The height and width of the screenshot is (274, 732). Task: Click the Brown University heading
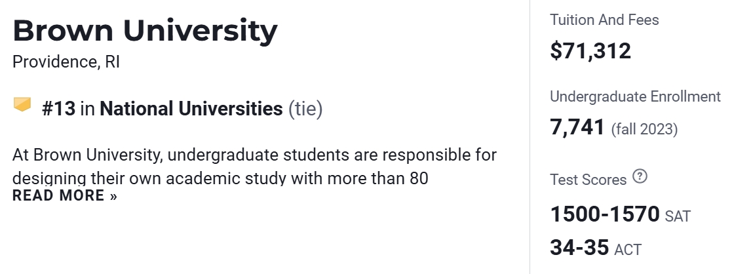pyautogui.click(x=145, y=30)
